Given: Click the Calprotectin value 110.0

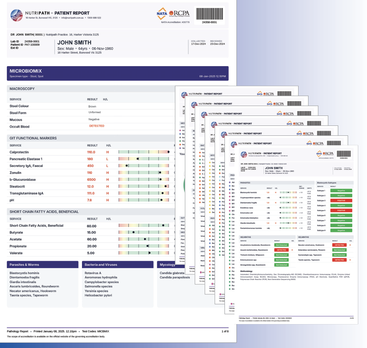Looking at the screenshot, I should [91, 152].
